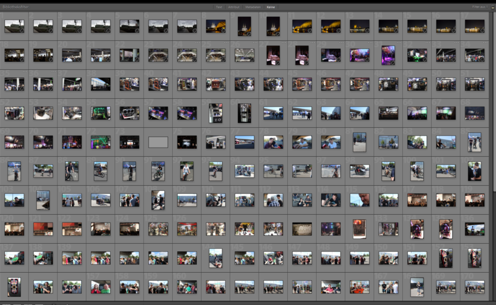Switch to the Attribut filter tab
496x305 pixels.
click(x=234, y=7)
